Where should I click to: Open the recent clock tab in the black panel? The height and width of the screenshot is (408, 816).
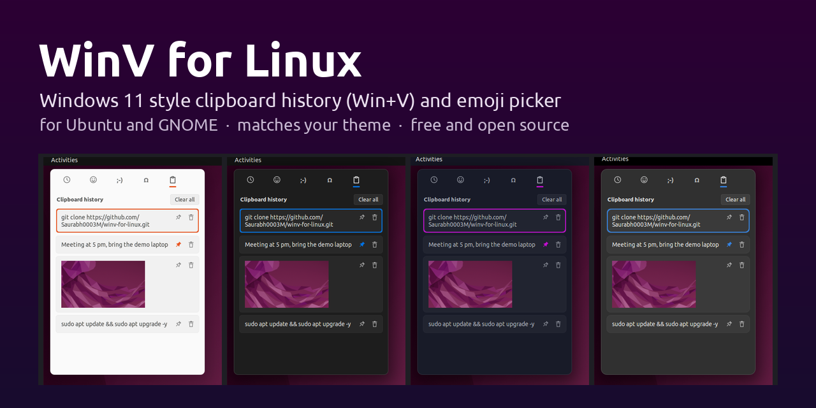[251, 180]
